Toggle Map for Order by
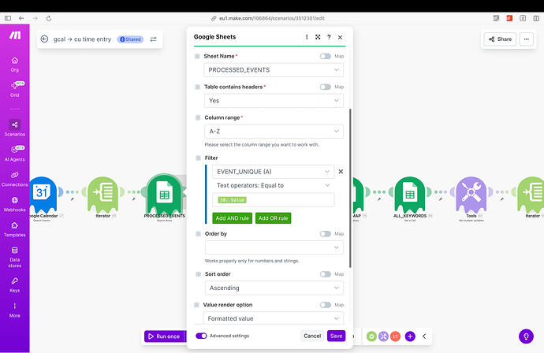The width and height of the screenshot is (544, 353). [326, 234]
